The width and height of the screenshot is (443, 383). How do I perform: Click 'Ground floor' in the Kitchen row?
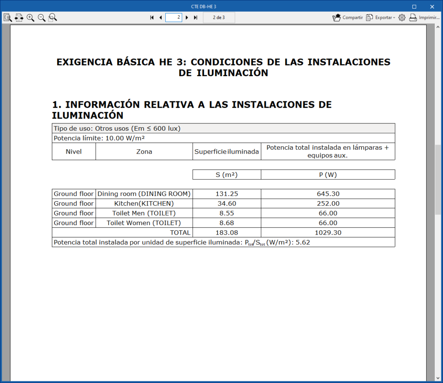click(x=74, y=203)
